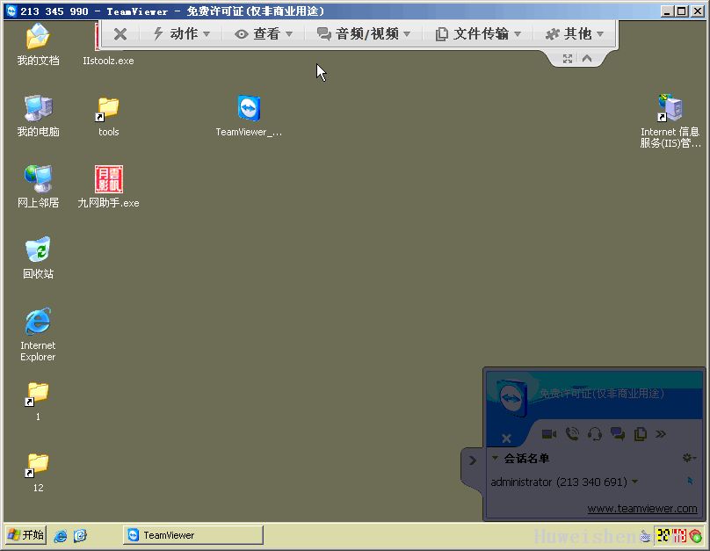The image size is (710, 551).
Task: Open the 查看 (View) menu
Action: tap(264, 34)
